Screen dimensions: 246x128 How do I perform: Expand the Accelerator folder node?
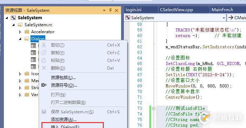[x=20, y=32]
